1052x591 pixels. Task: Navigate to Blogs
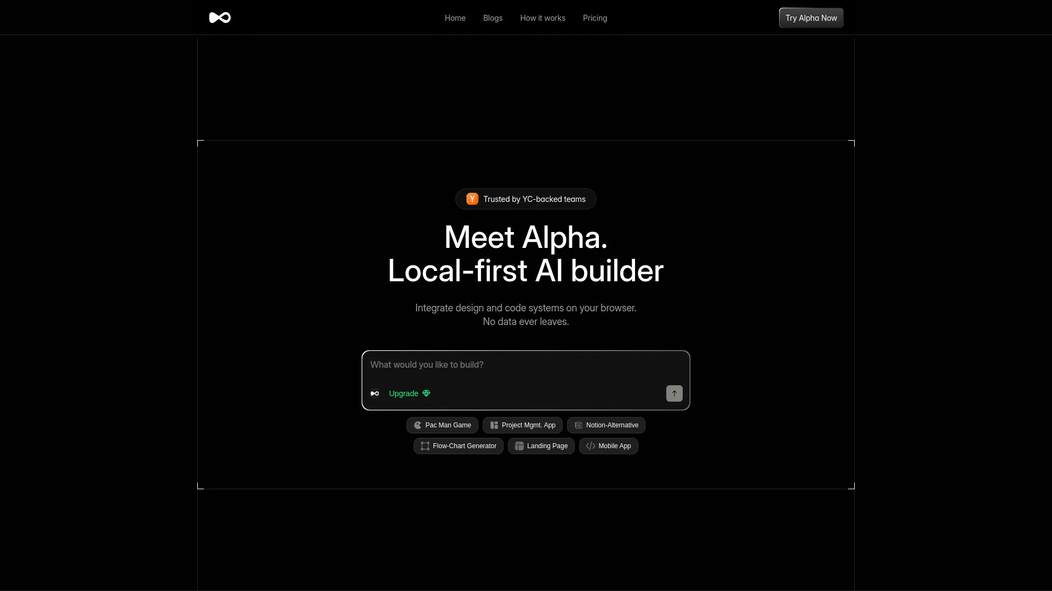coord(493,18)
